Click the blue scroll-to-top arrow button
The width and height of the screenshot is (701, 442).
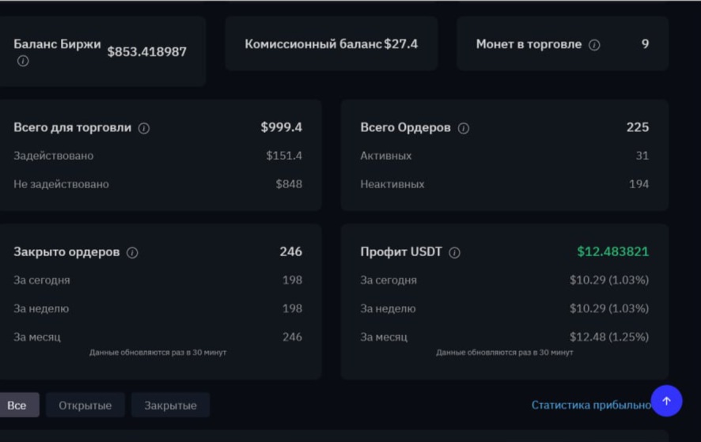(x=666, y=401)
